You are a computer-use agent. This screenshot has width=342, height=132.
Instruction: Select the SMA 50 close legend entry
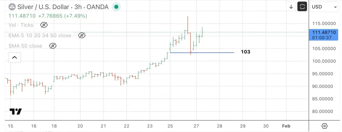25,46
